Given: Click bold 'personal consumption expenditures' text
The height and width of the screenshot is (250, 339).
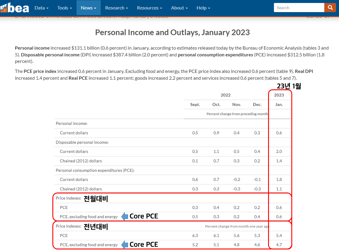Looking at the screenshot, I should coord(215,55).
